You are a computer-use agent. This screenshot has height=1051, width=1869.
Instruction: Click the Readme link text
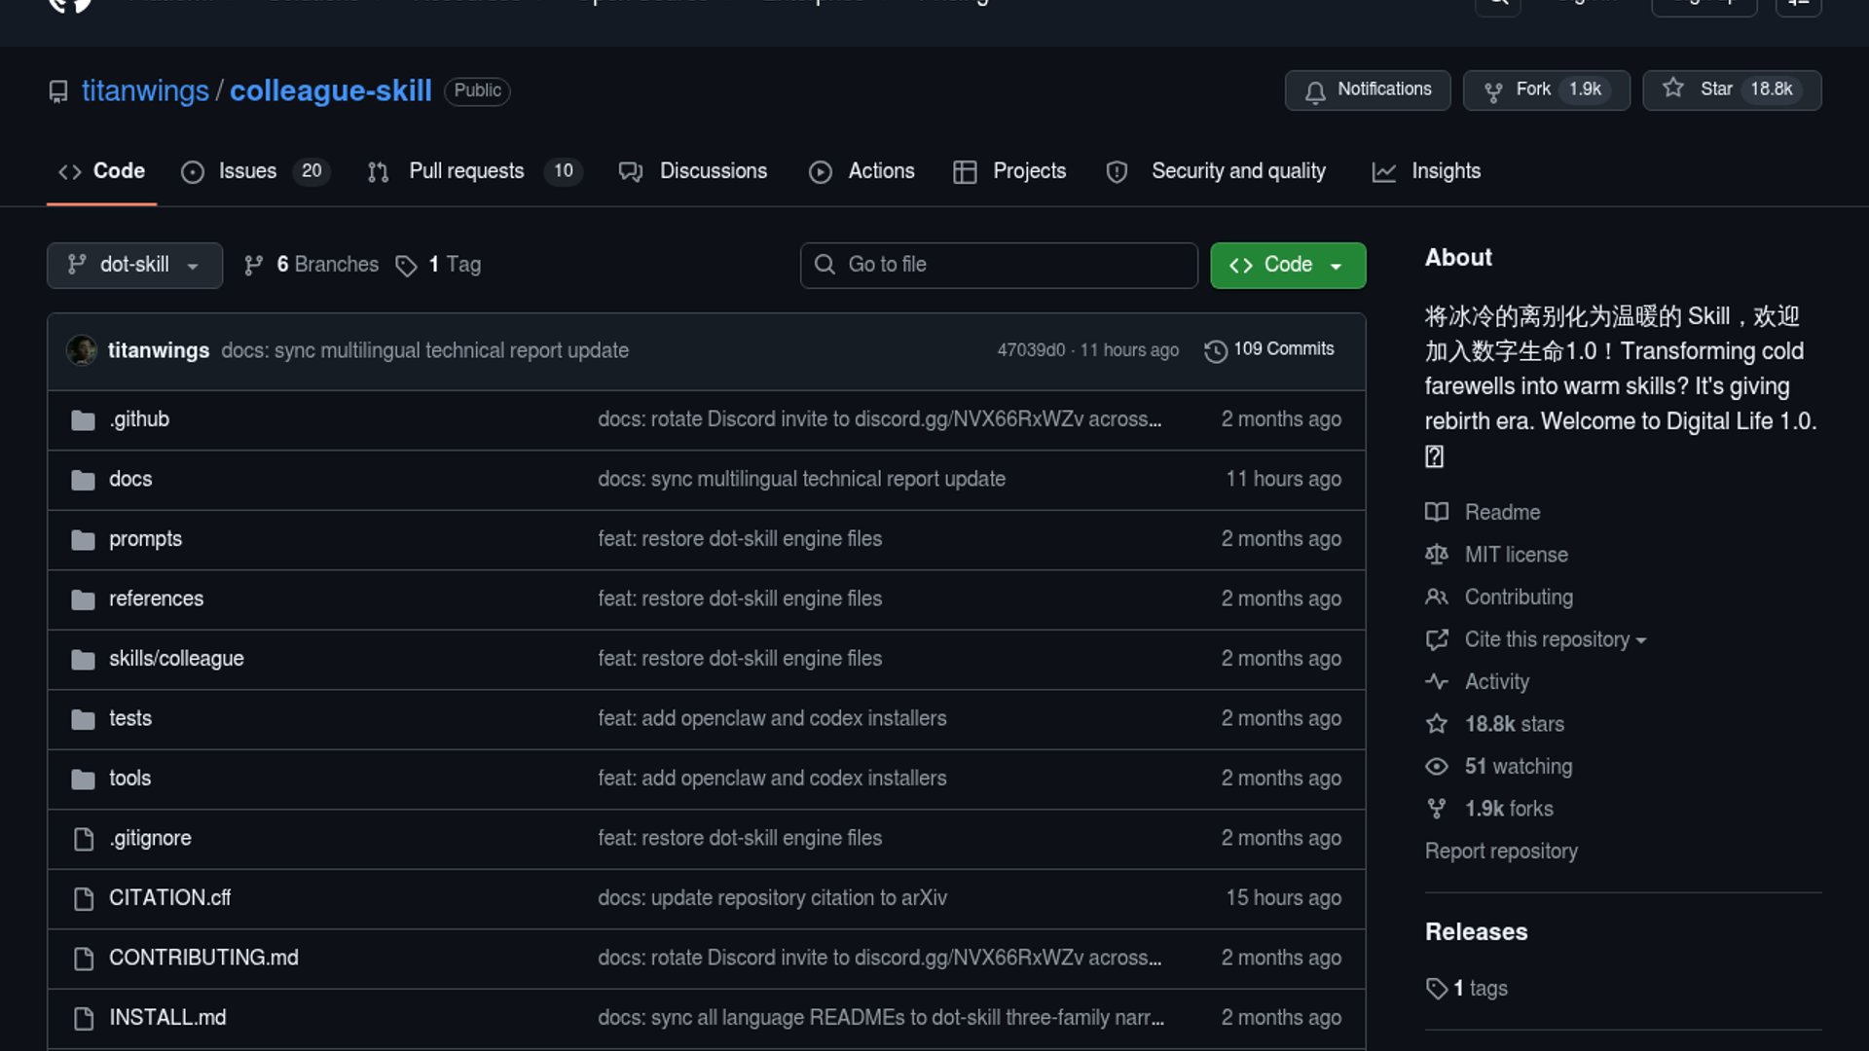tap(1502, 512)
